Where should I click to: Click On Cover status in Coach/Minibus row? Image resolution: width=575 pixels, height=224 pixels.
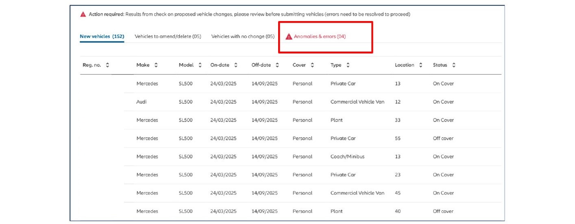tap(443, 157)
